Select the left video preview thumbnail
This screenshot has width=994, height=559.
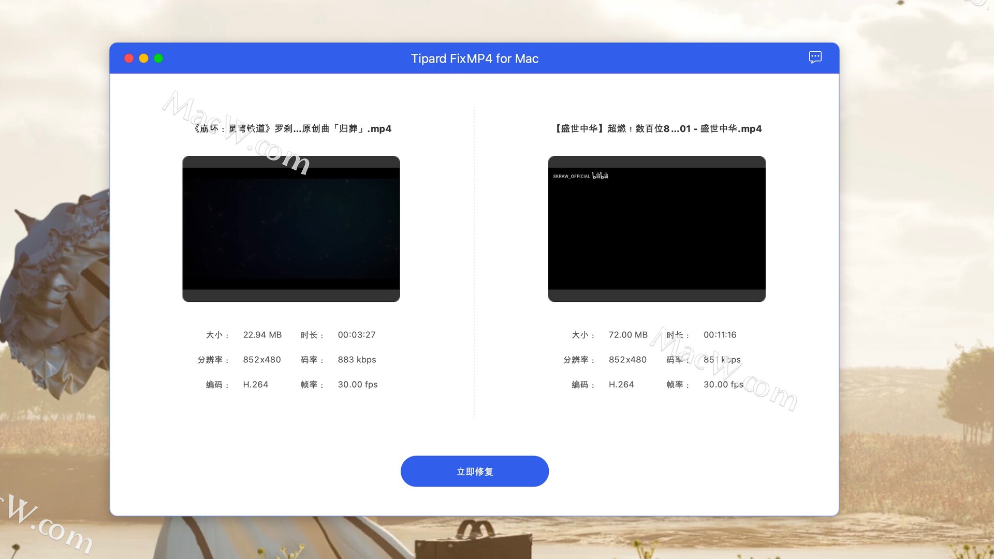(291, 229)
